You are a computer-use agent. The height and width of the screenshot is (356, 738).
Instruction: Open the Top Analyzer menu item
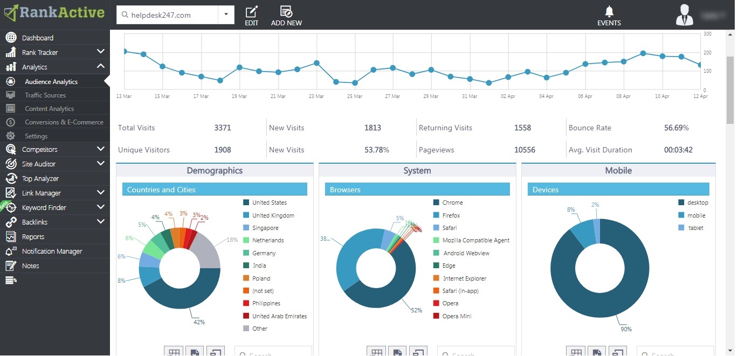pyautogui.click(x=40, y=178)
